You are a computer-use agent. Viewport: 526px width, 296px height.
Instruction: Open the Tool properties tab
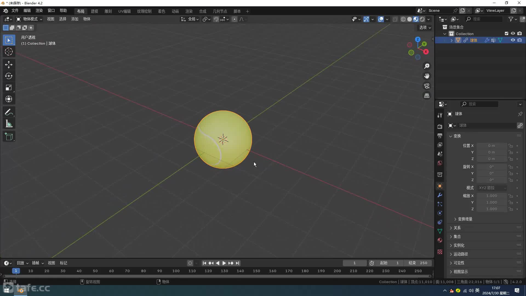click(440, 115)
